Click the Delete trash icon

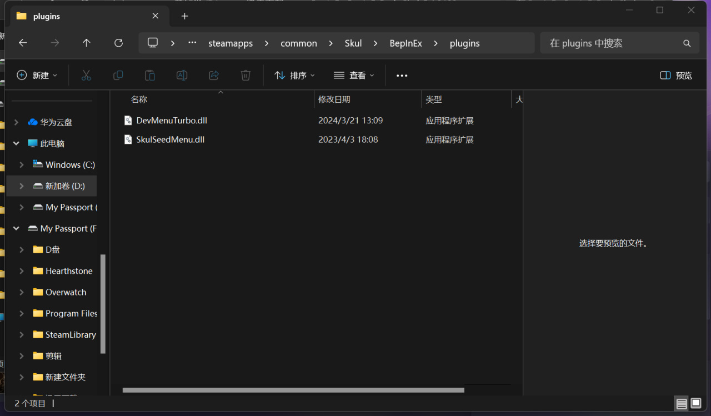[246, 75]
